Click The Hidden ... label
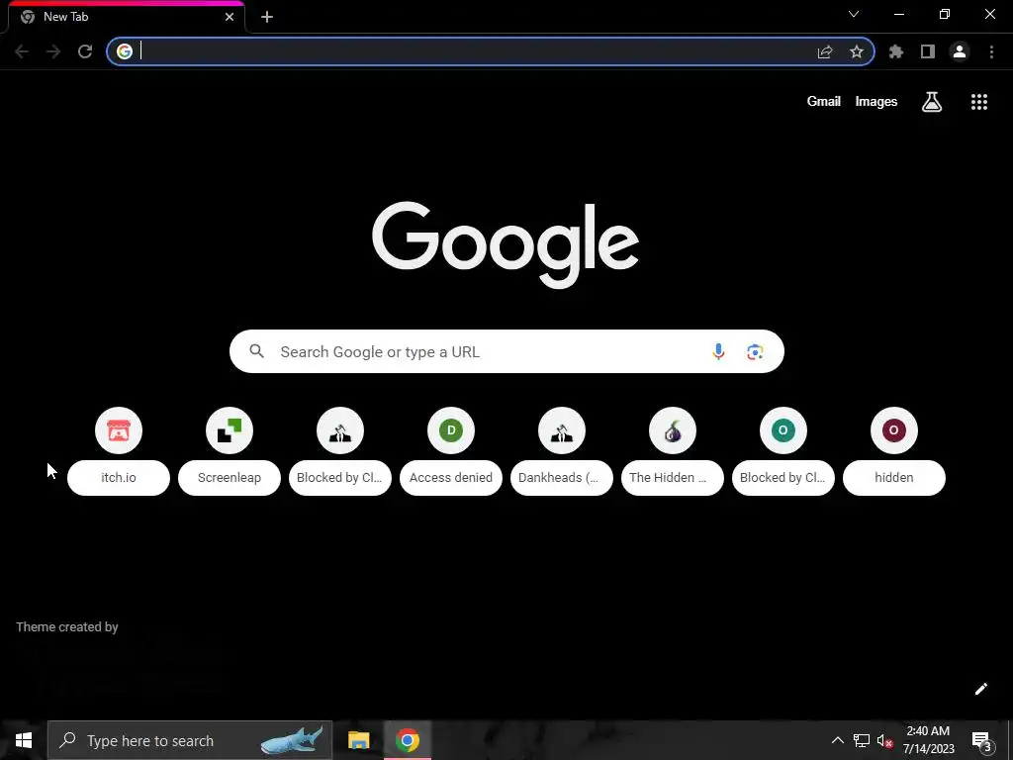Screen dimensions: 1013x760 [673, 478]
